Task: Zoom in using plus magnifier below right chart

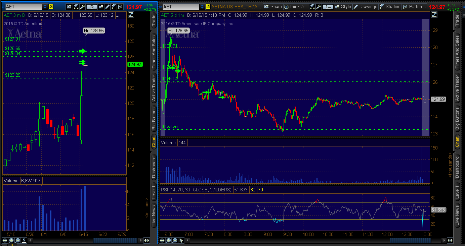Action: (168, 240)
